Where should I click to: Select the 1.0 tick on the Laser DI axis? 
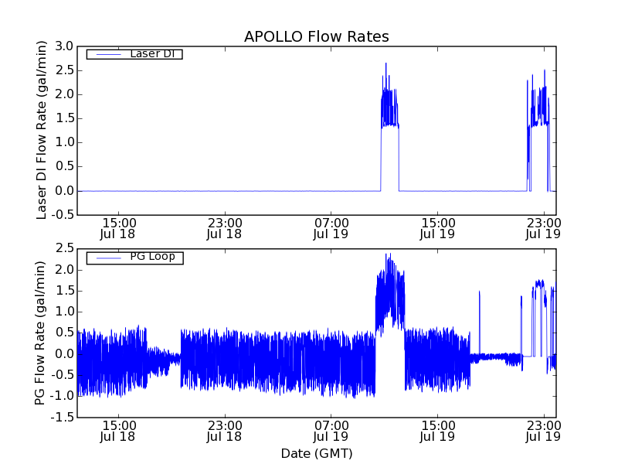64,142
